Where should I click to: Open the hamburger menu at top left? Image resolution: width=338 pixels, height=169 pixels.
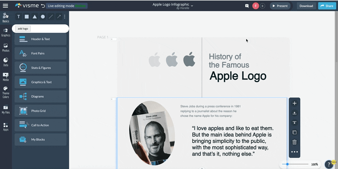tap(5, 5)
